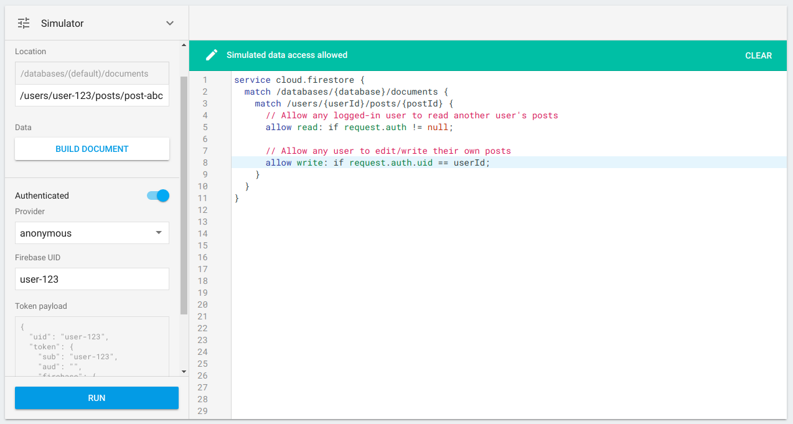The width and height of the screenshot is (793, 424).
Task: Click '"sub": "user-123"' in token payload
Action: pyautogui.click(x=77, y=357)
